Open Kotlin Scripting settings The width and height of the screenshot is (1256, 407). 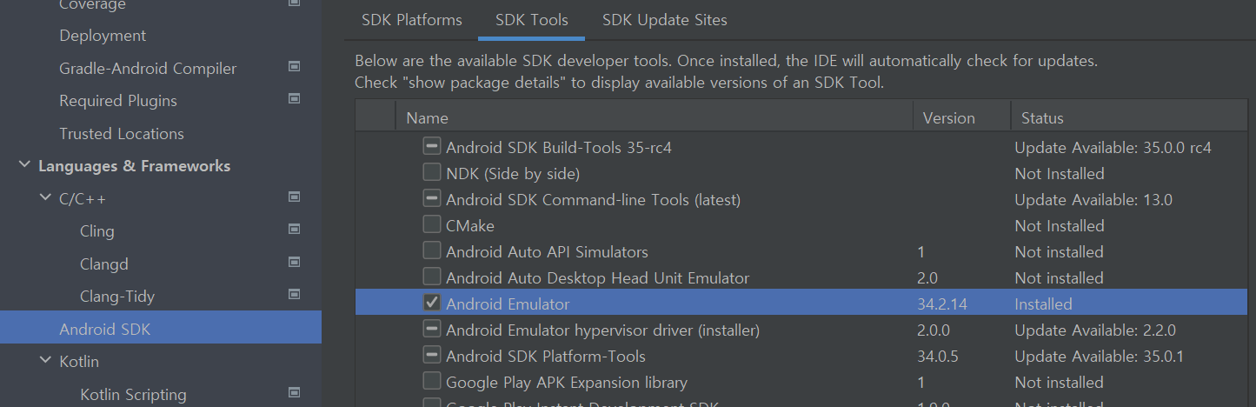pyautogui.click(x=133, y=394)
